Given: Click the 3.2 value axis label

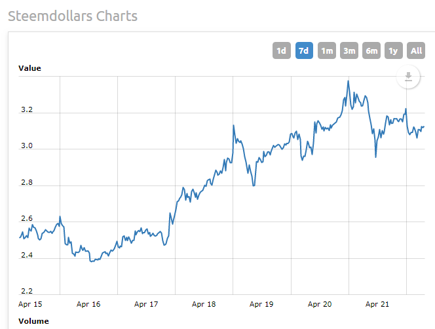Looking at the screenshot, I should [x=26, y=110].
